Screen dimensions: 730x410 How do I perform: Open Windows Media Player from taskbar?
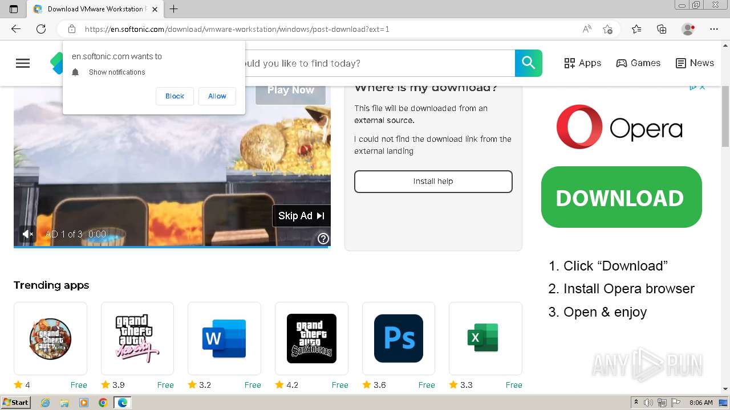(x=84, y=403)
